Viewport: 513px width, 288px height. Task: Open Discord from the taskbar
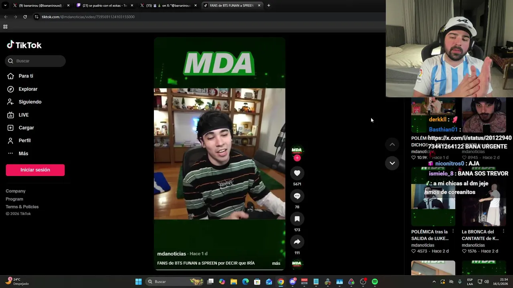click(x=293, y=282)
